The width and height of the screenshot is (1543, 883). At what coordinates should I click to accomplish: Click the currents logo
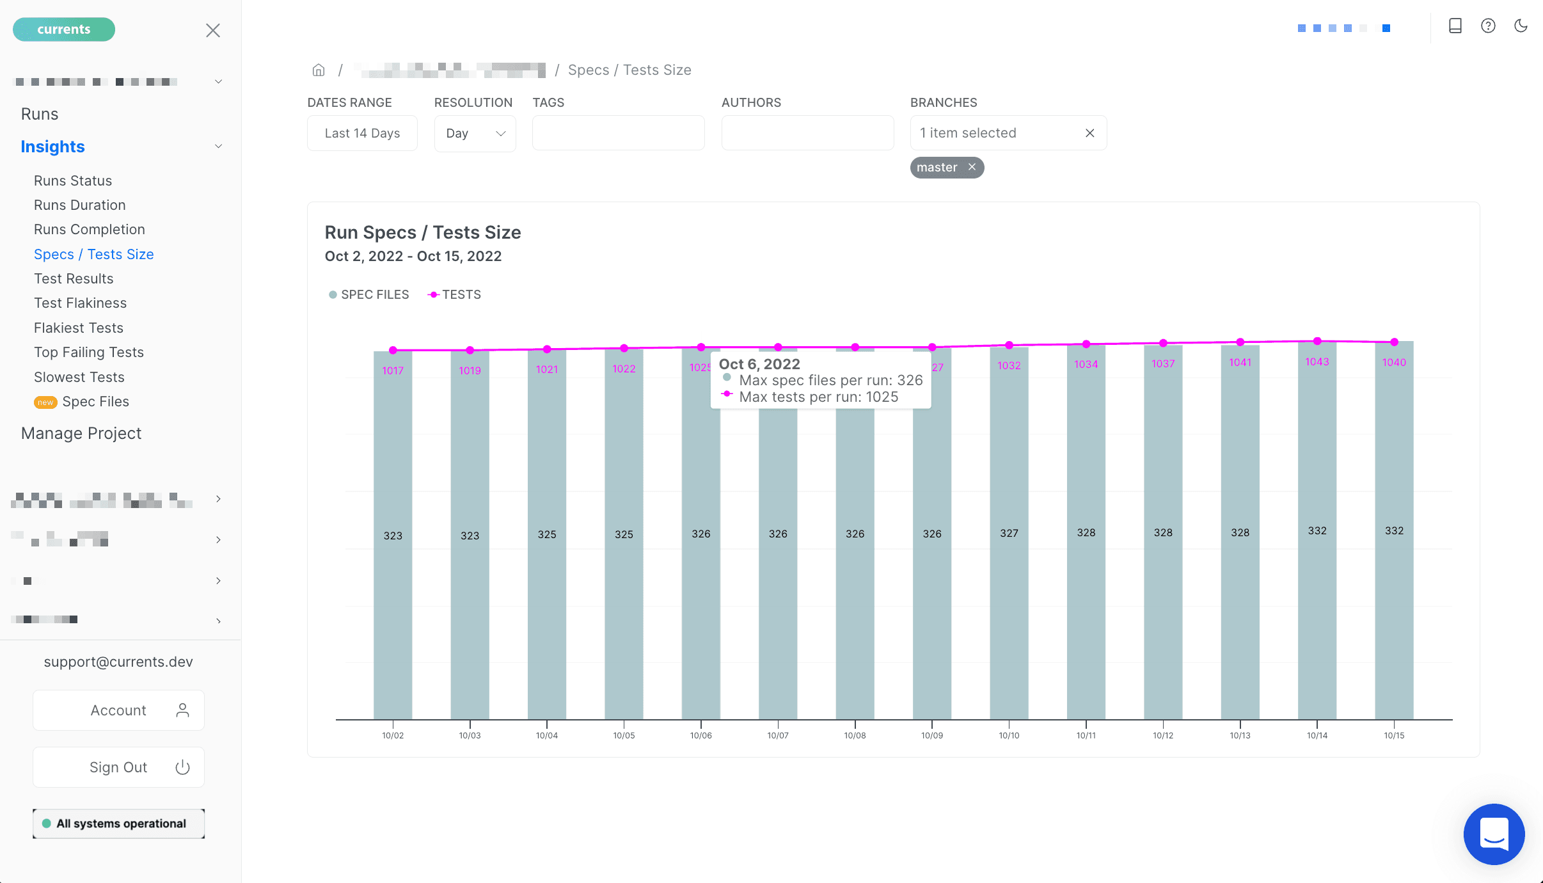[x=64, y=29]
